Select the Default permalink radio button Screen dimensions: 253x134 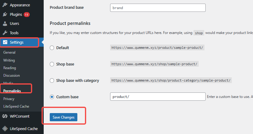tap(52, 48)
